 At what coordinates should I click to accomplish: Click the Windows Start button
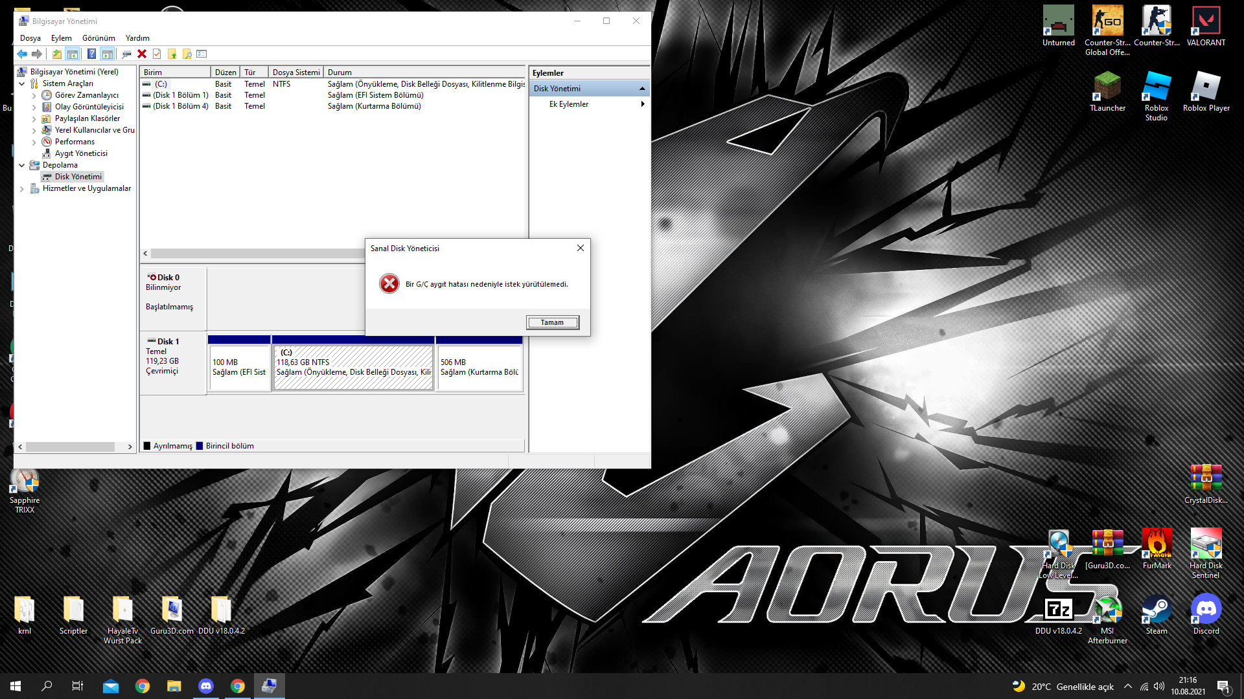pos(16,686)
